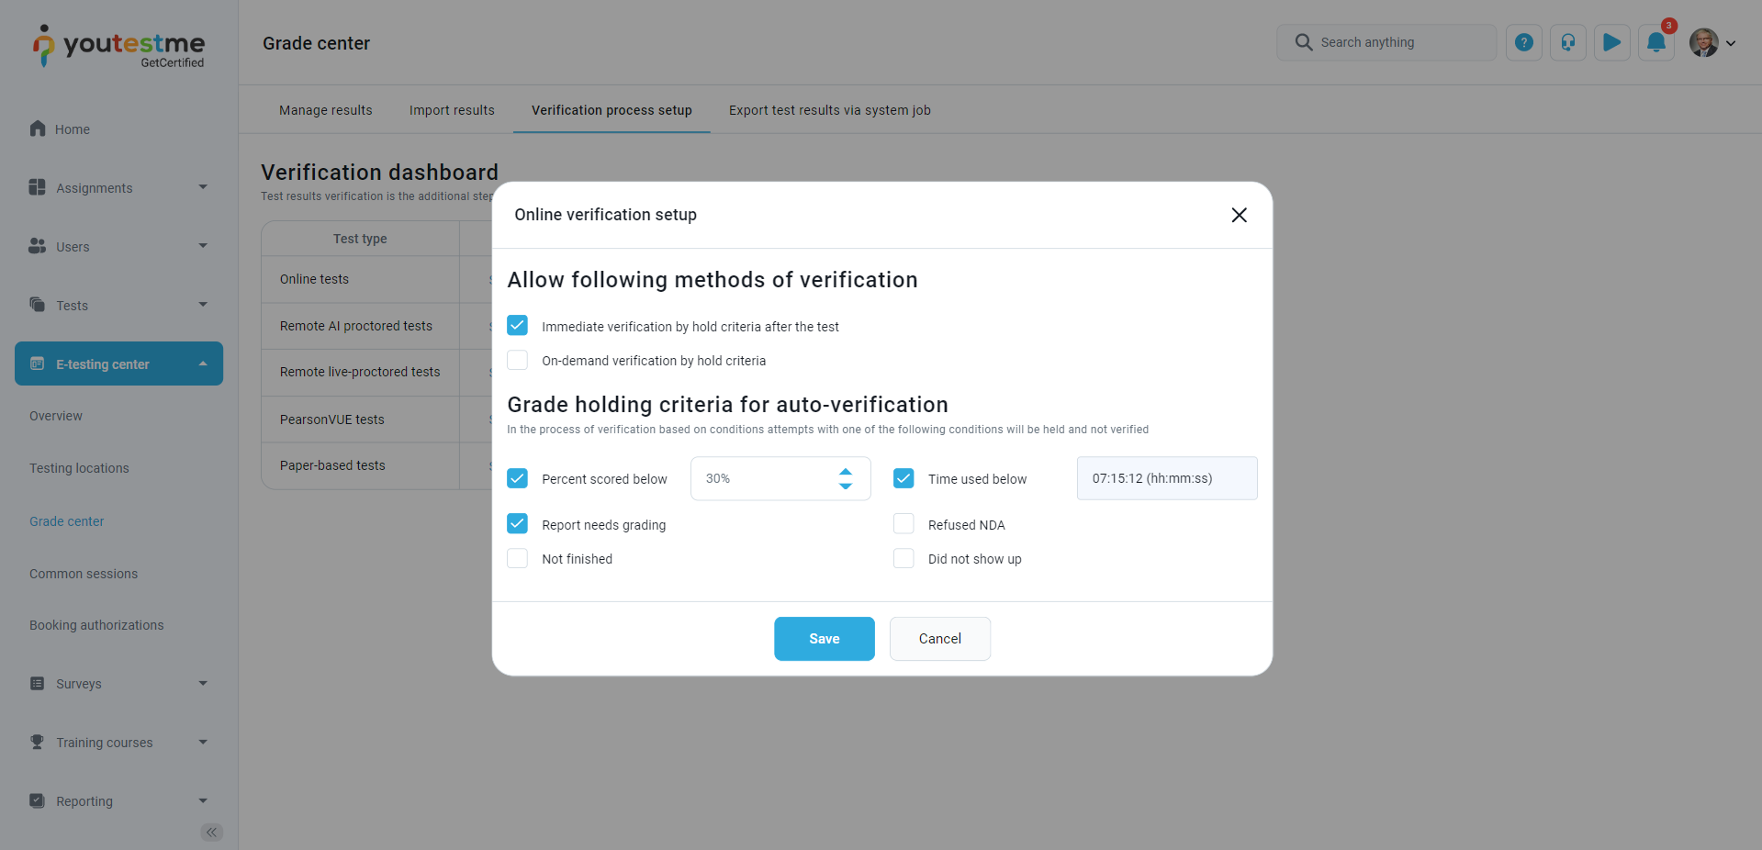Click the Home icon in sidebar
The height and width of the screenshot is (850, 1762).
(x=38, y=129)
